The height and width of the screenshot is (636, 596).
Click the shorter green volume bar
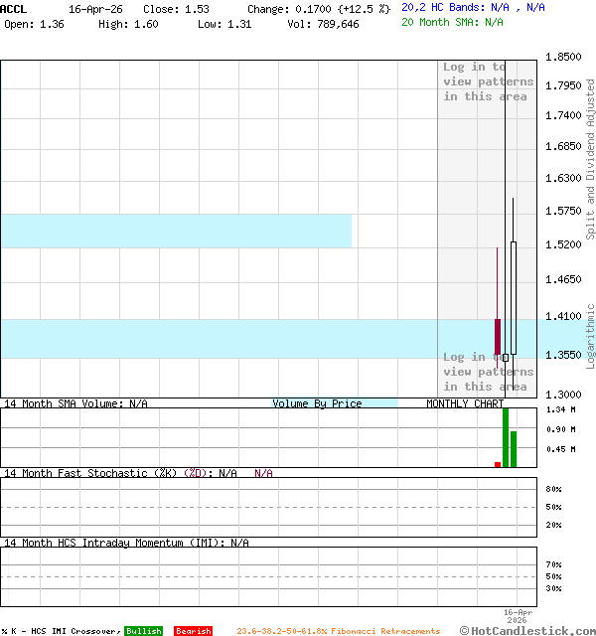point(514,448)
